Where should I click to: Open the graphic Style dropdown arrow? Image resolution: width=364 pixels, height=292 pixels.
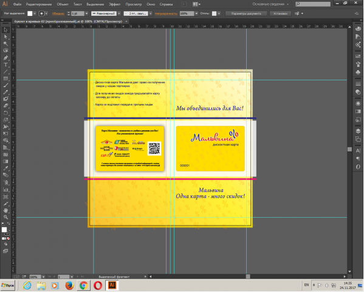(x=219, y=13)
